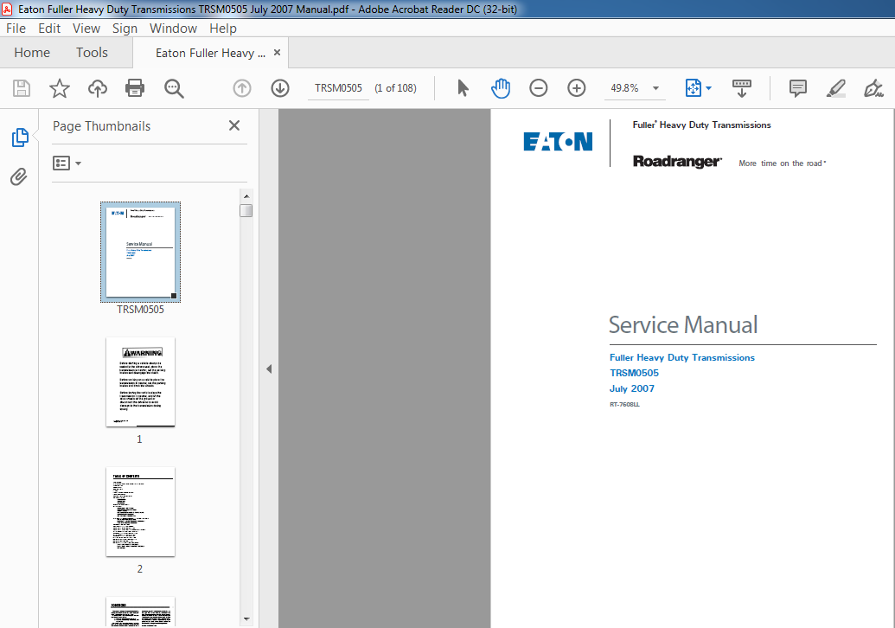Viewport: 895px width, 628px height.
Task: Click the TRSM0505 label under first thumbnail
Action: (x=140, y=310)
